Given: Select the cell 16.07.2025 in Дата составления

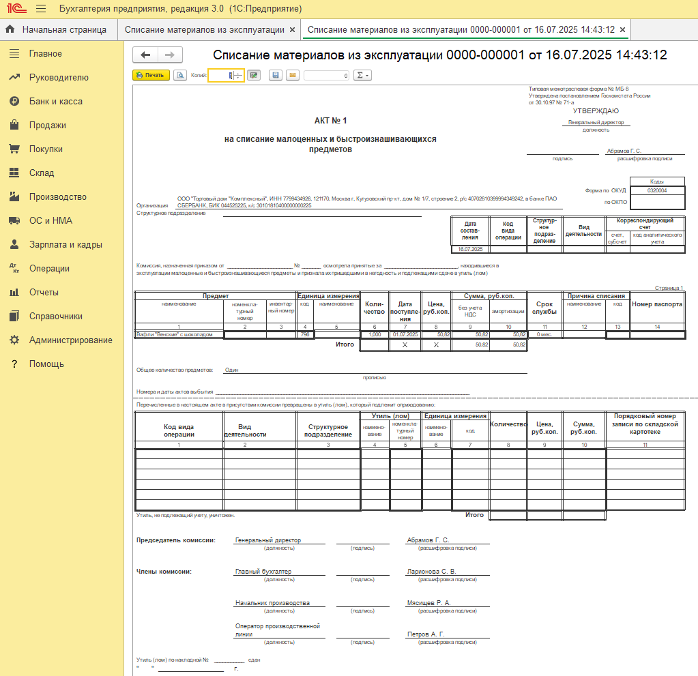Looking at the screenshot, I should 470,249.
